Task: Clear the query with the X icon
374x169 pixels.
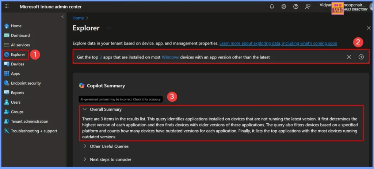Action: click(x=349, y=57)
